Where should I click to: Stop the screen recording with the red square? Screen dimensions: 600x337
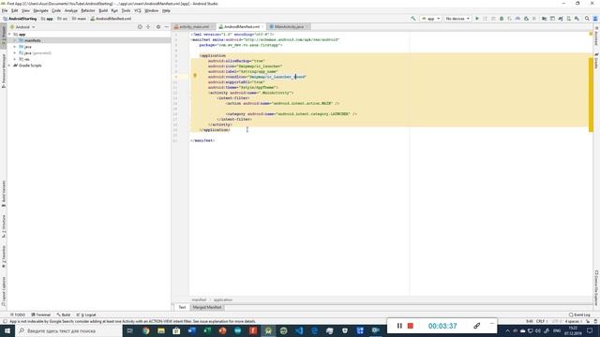[411, 326]
